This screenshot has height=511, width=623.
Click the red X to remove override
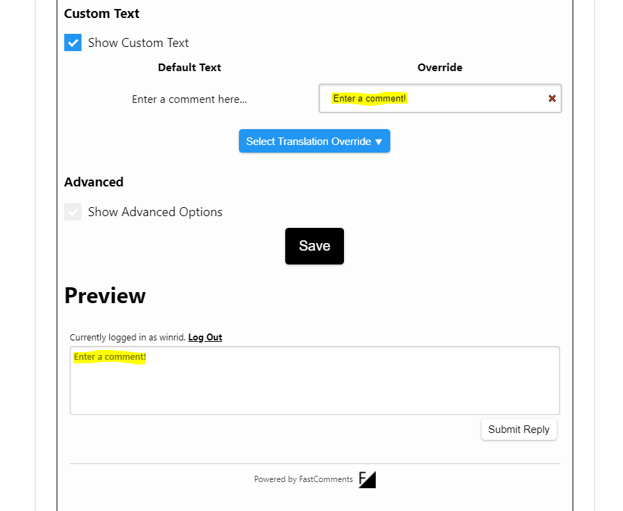[552, 99]
